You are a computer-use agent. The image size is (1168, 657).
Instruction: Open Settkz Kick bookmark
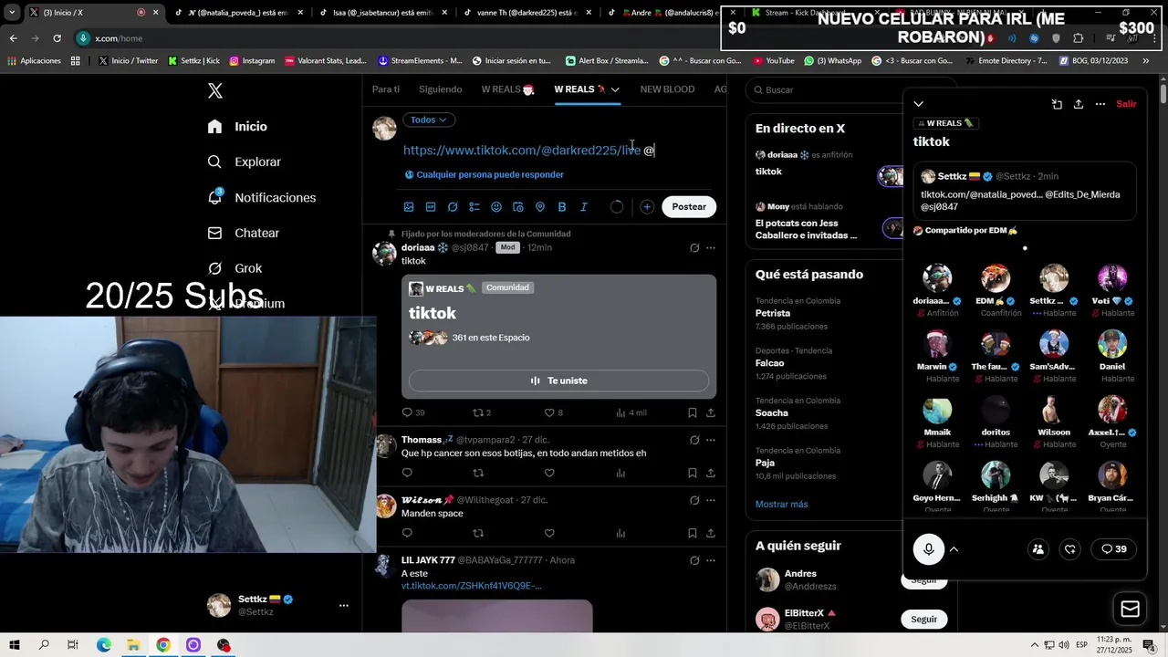pos(193,61)
